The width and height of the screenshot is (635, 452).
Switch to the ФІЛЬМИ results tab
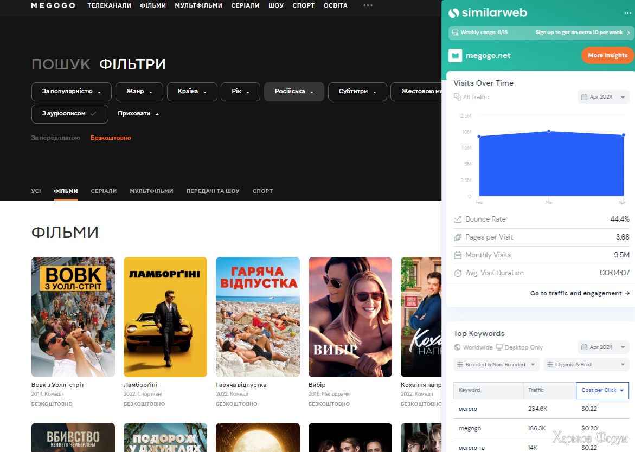[66, 191]
